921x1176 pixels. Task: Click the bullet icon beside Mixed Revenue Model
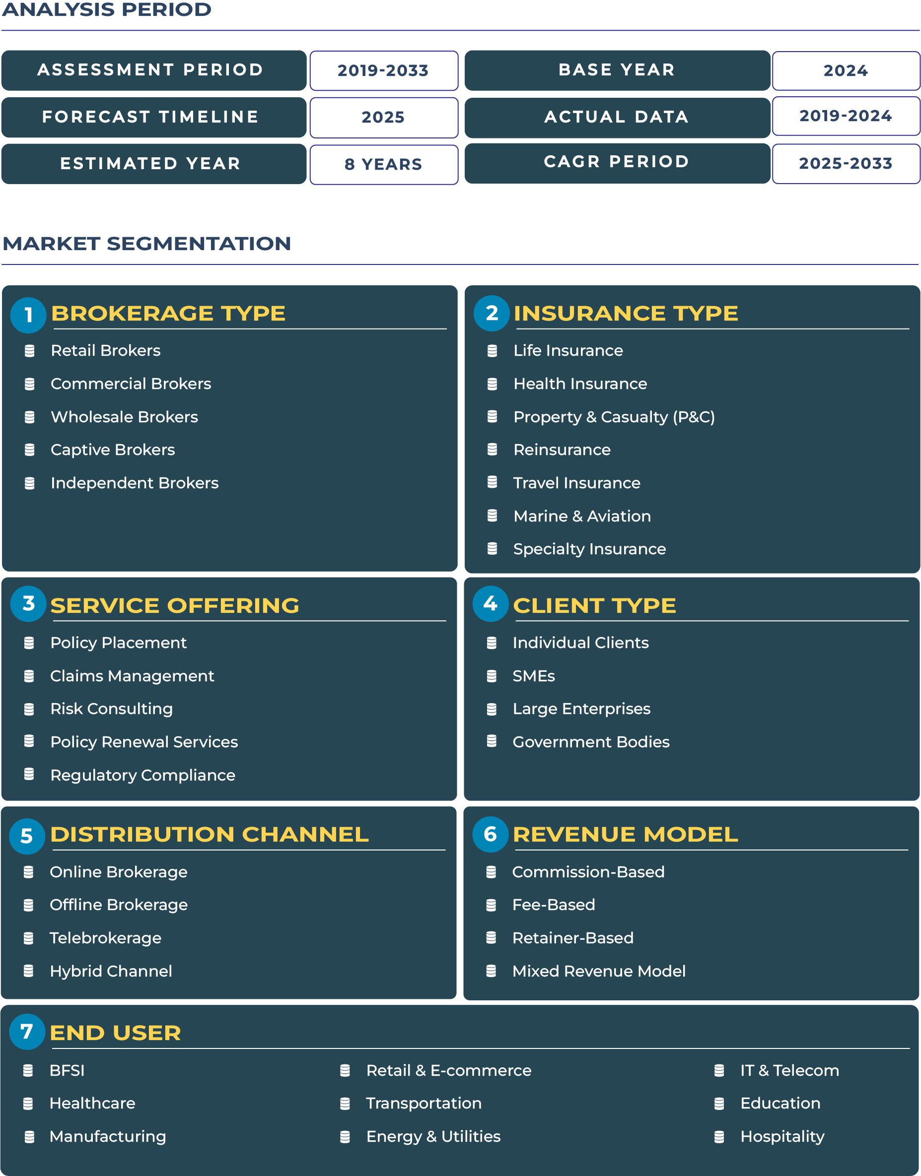[491, 971]
